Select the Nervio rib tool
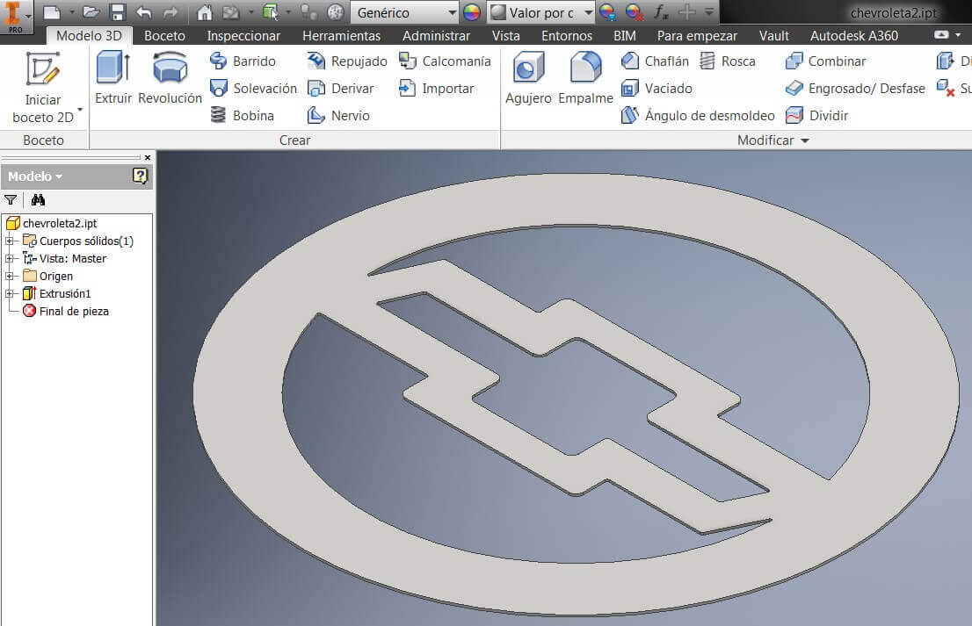The height and width of the screenshot is (626, 972). pos(338,115)
